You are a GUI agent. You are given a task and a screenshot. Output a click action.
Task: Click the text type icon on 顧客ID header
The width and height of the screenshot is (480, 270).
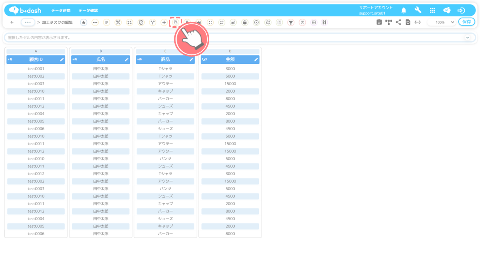[10, 59]
